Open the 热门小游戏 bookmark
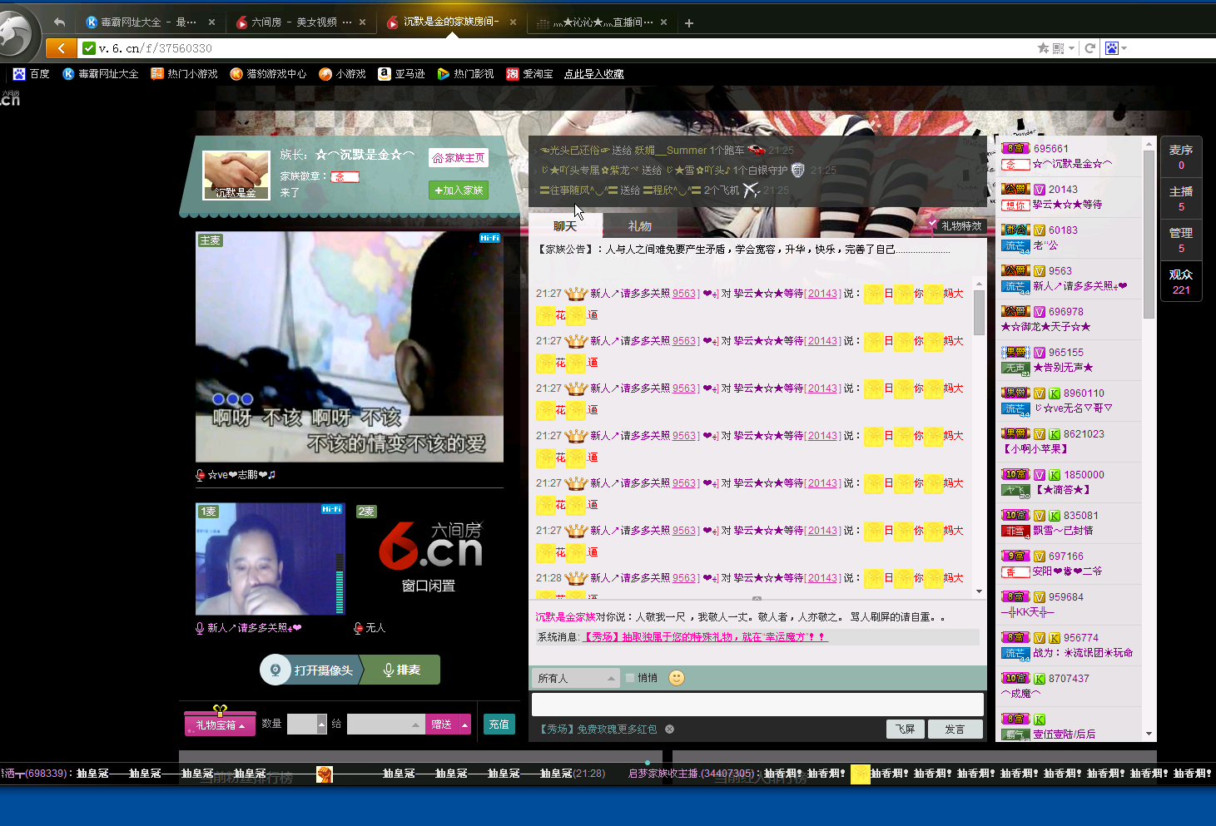The image size is (1216, 826). point(184,74)
